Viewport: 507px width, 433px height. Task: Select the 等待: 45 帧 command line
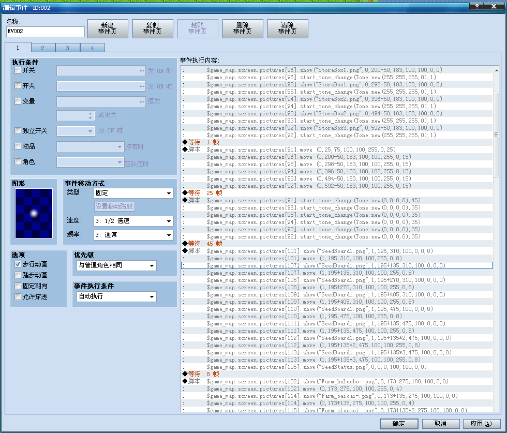(337, 244)
